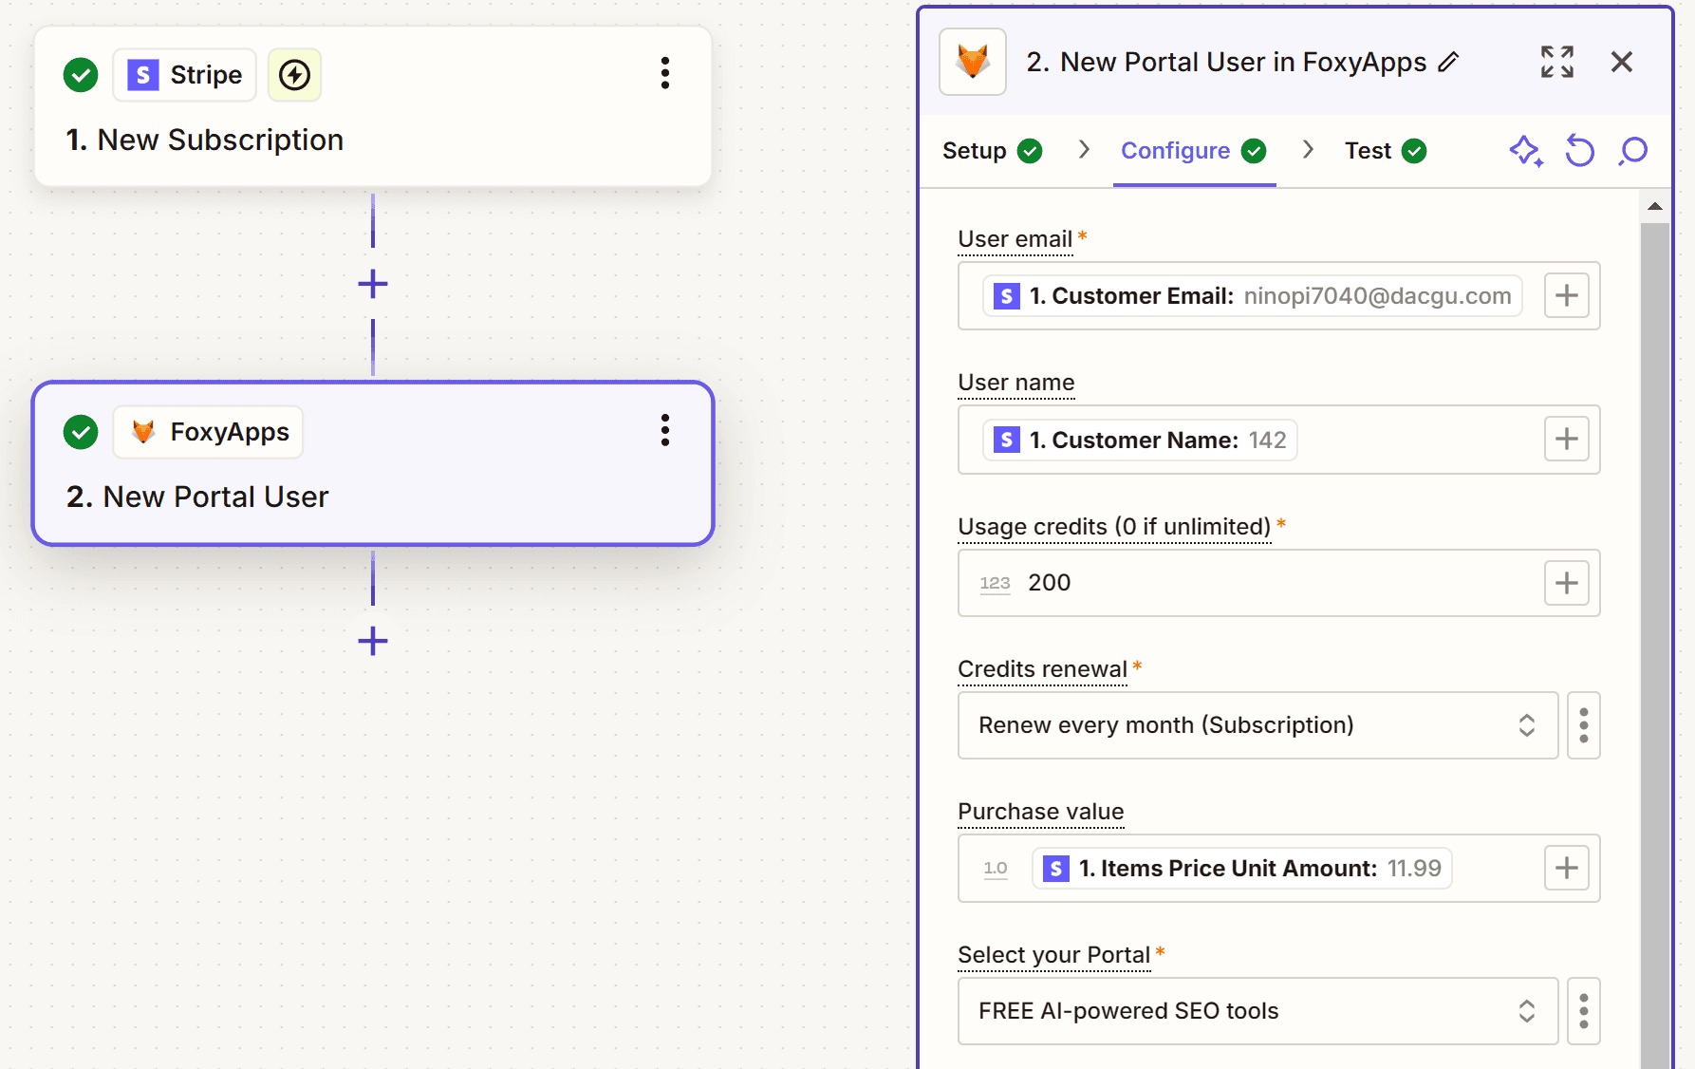
Task: Open the FoxyApps step three-dot menu
Action: [x=665, y=430]
